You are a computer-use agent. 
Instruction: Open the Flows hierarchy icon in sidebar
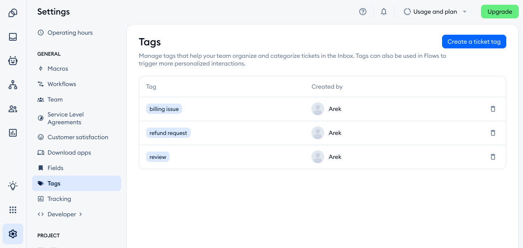pyautogui.click(x=13, y=85)
